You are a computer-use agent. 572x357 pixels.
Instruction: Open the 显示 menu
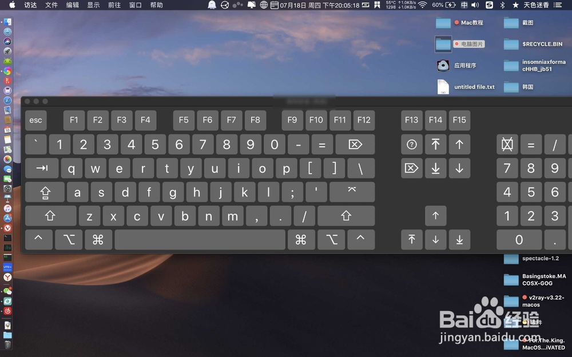point(93,5)
